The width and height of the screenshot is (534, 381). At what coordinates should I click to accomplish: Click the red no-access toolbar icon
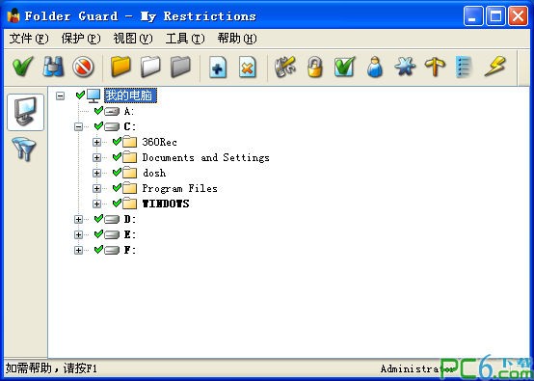click(83, 67)
